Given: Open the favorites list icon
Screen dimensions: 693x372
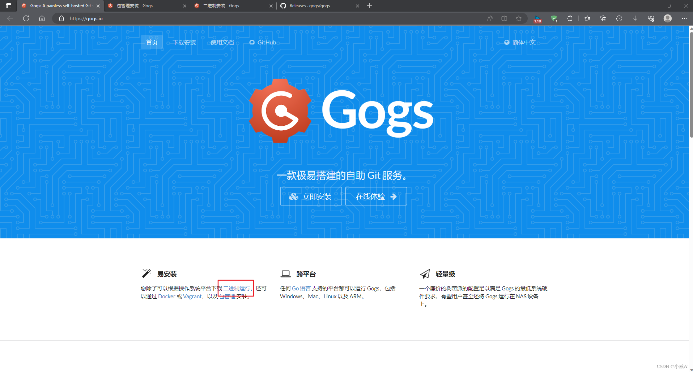Looking at the screenshot, I should coord(587,18).
